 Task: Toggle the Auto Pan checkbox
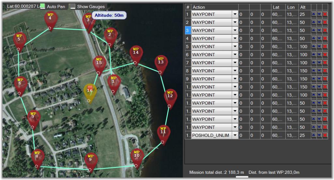point(43,6)
